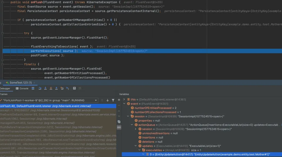
Task: Open the Evaluate Expression calculator
Action: point(74,88)
